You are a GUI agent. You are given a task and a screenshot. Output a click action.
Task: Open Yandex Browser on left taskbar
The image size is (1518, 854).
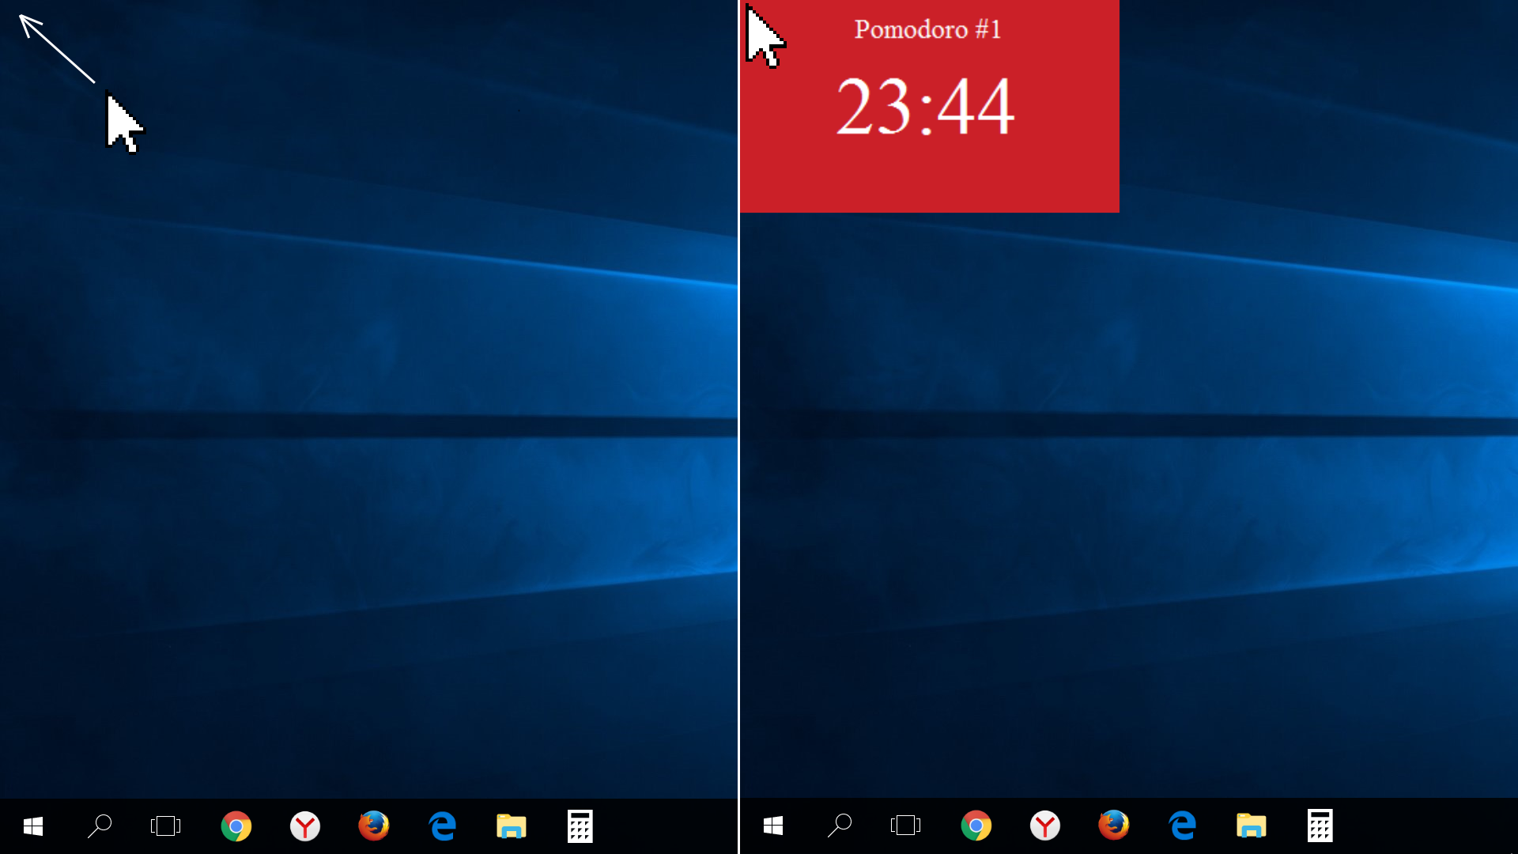(x=304, y=826)
